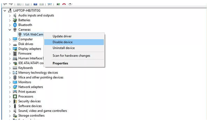Expand Sound, video and game controllers
The height and width of the screenshot is (126, 207).
[10, 111]
